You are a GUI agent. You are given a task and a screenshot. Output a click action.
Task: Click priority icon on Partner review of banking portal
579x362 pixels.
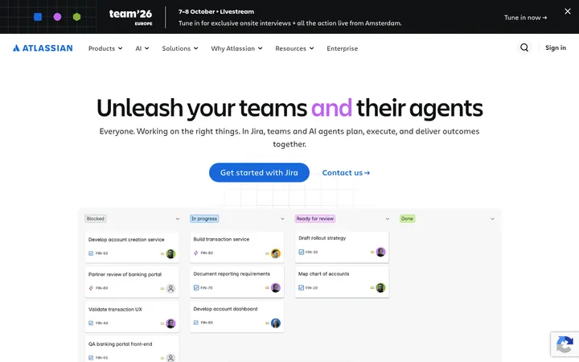click(x=162, y=289)
